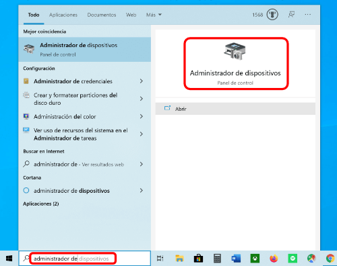Click Cortana suggestion administrador de dispositivos text

(71, 191)
